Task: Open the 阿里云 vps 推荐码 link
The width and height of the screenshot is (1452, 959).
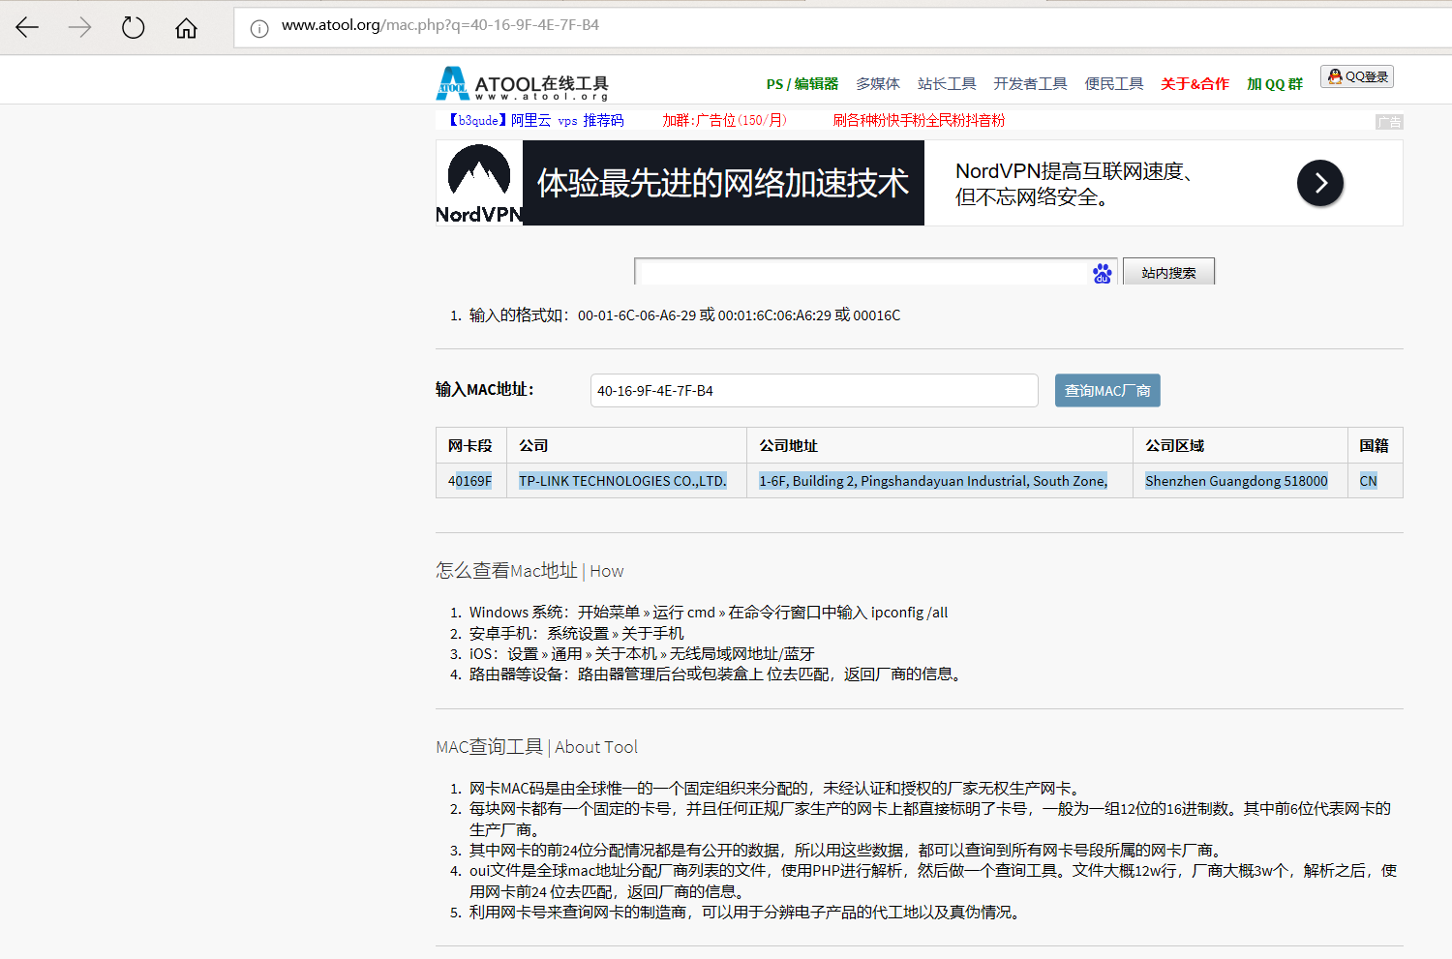Action: pyautogui.click(x=535, y=120)
